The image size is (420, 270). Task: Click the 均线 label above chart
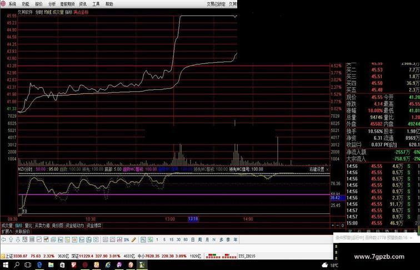48,12
